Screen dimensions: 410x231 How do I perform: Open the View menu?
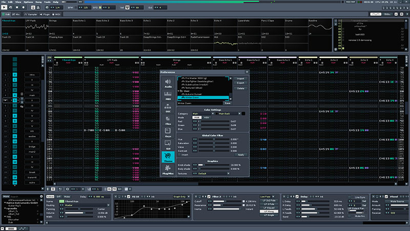pos(18,2)
